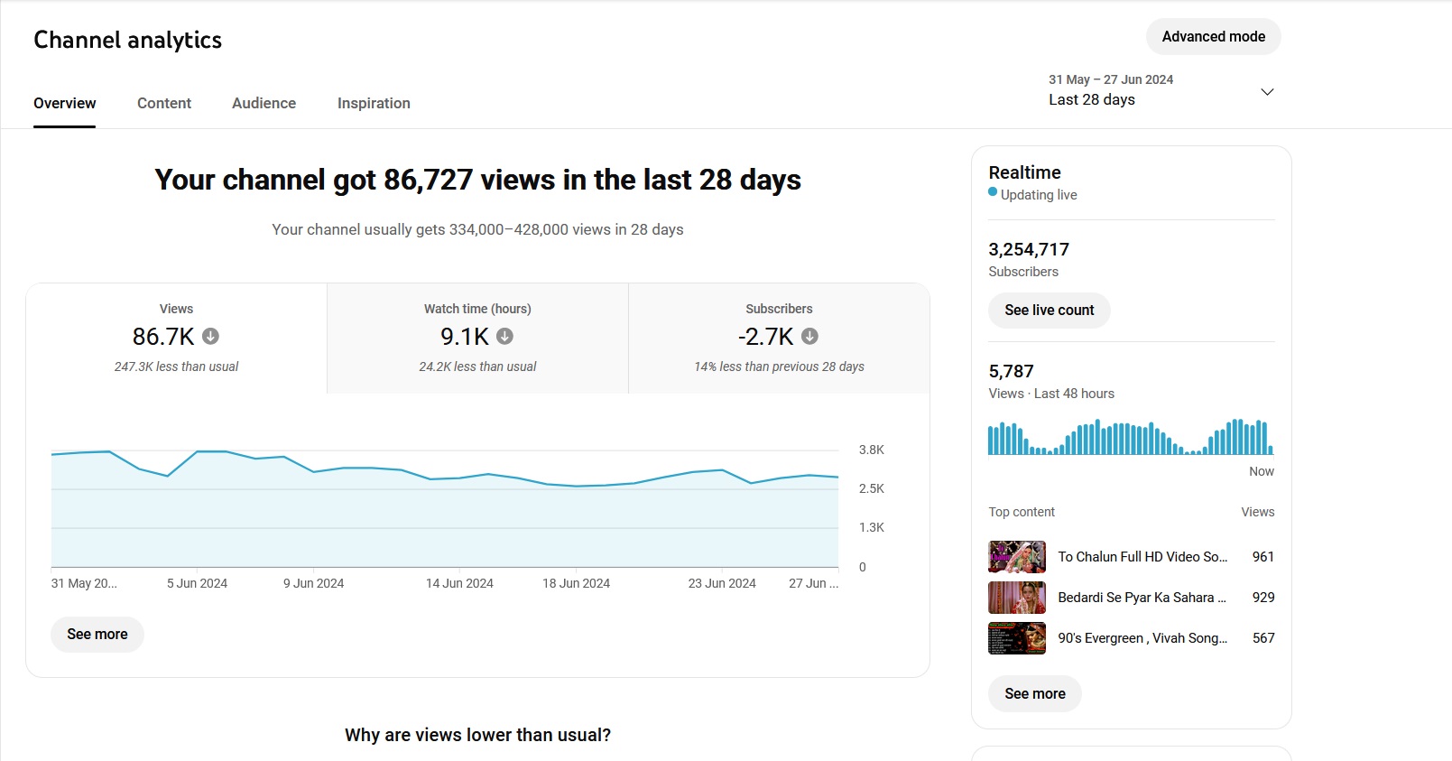Click the 9 Jun 2024 axis label
1452x761 pixels.
coord(313,583)
